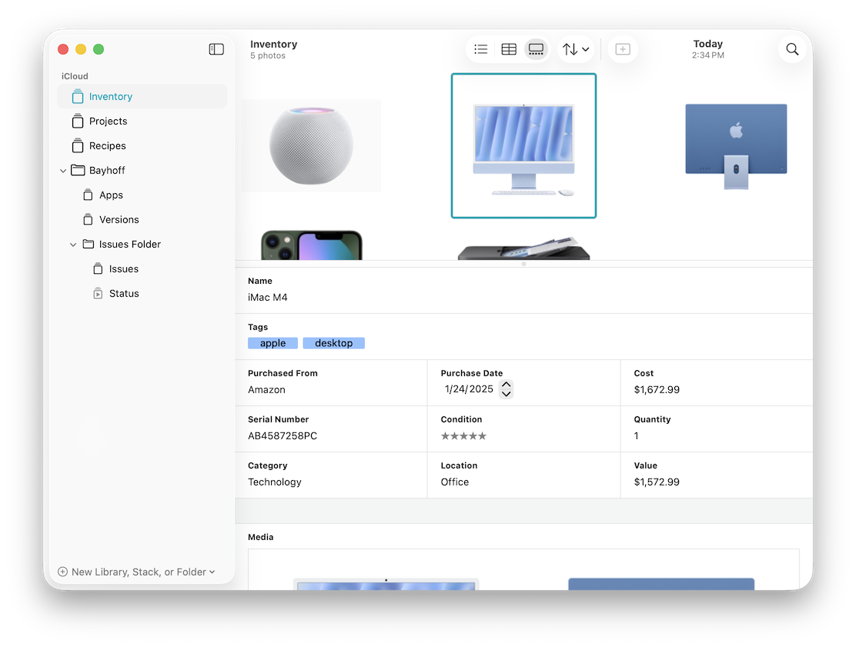Increase Purchase Date with the stepper arrow
Viewport: 856px width, 647px height.
(x=507, y=385)
